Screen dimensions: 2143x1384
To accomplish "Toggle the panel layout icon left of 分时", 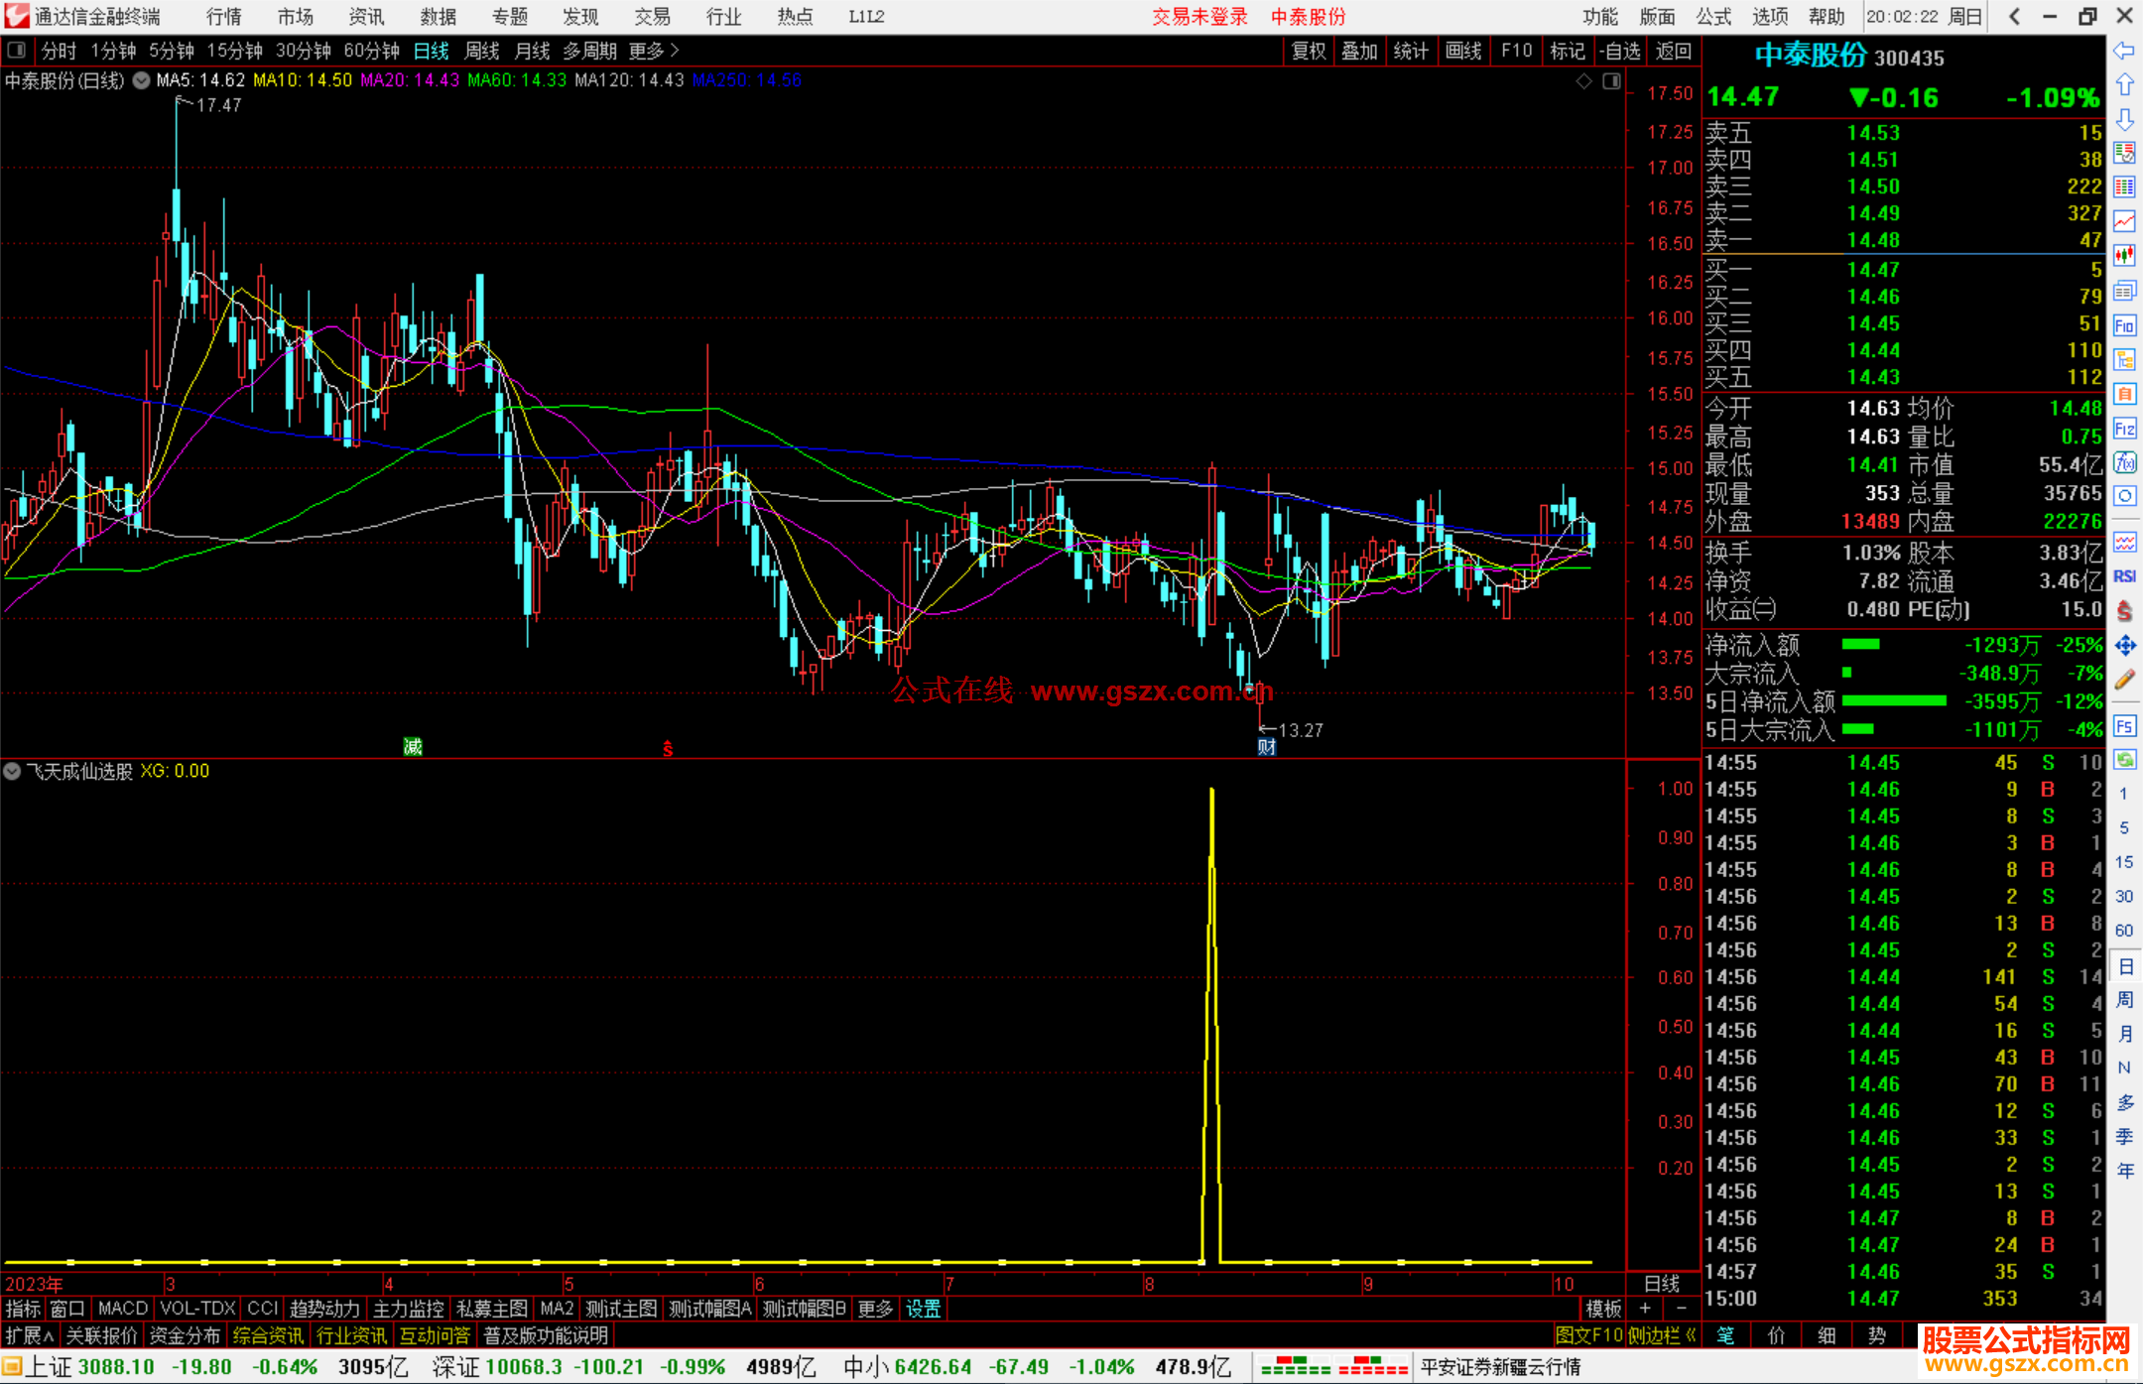I will click(x=17, y=51).
